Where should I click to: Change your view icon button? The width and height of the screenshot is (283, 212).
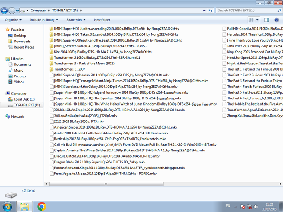point(251,20)
